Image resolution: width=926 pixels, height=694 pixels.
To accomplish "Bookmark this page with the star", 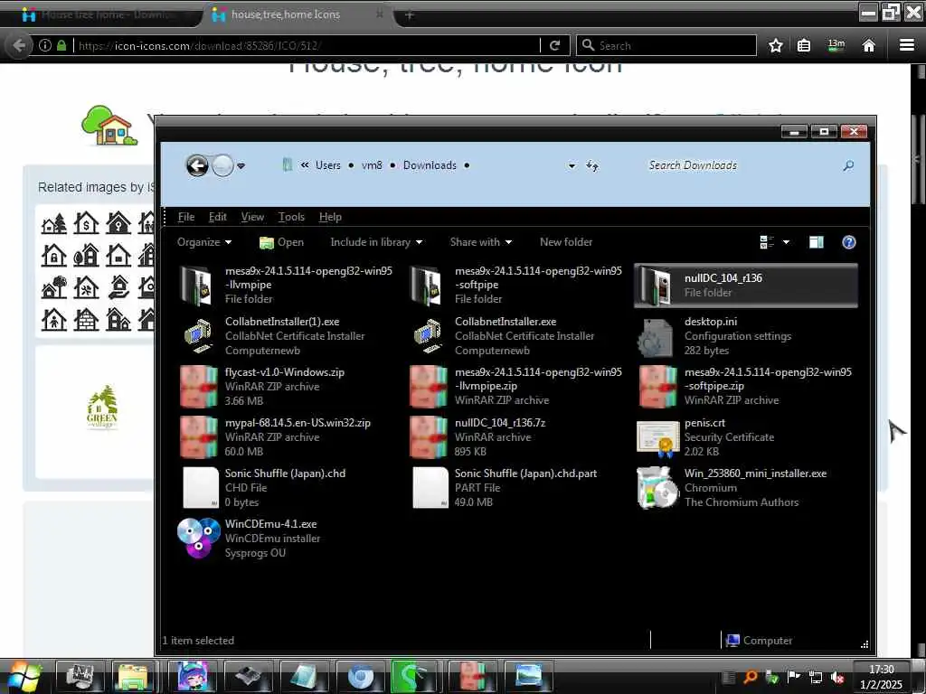I will click(775, 45).
